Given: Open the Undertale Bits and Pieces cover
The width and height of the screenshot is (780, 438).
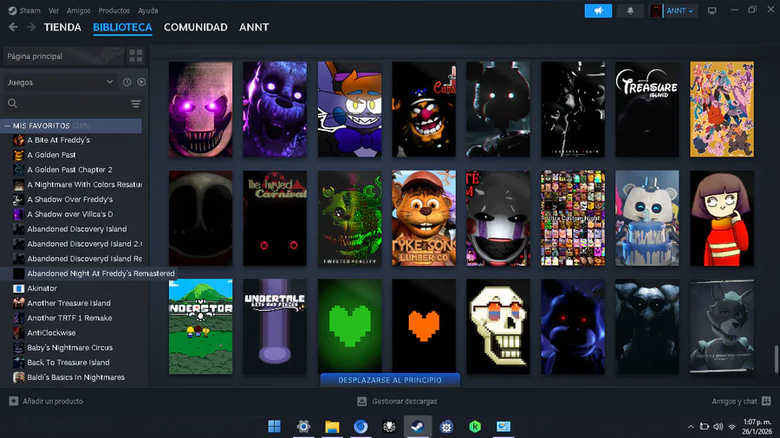Looking at the screenshot, I should coord(275,326).
